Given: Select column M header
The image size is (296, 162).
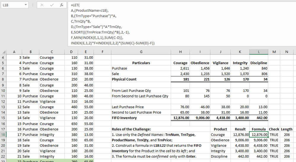Looking at the screenshot, I should tap(274, 52).
